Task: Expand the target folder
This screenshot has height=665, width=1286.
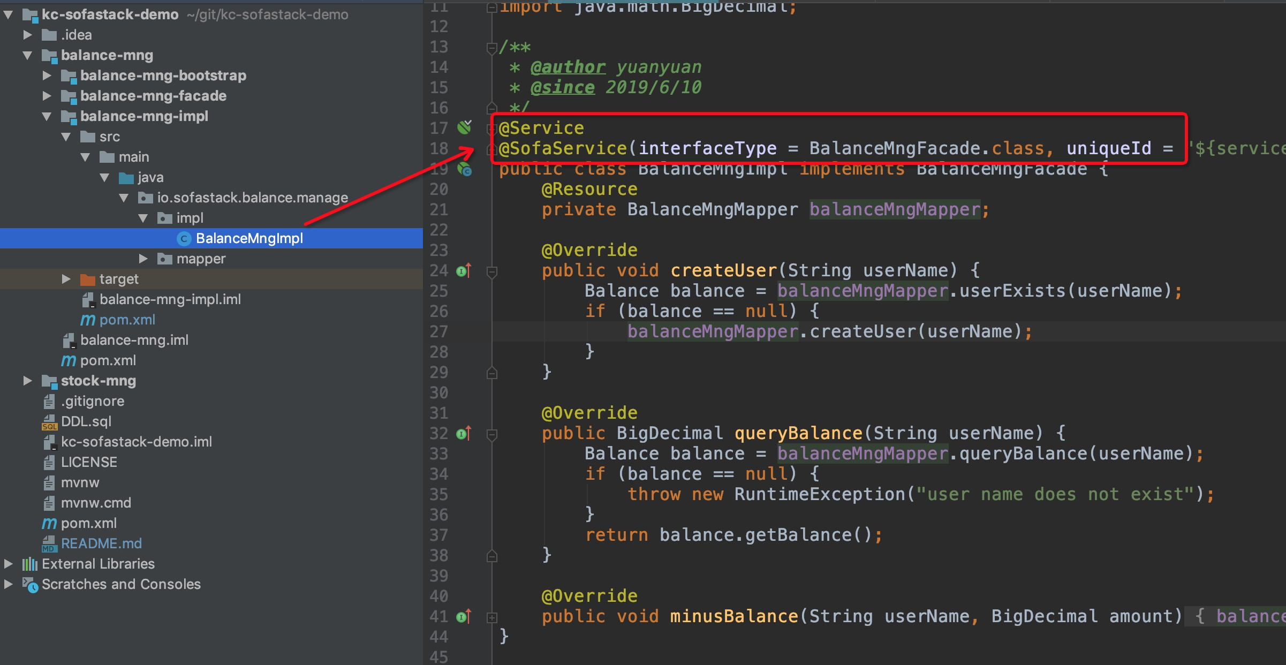Action: 66,279
